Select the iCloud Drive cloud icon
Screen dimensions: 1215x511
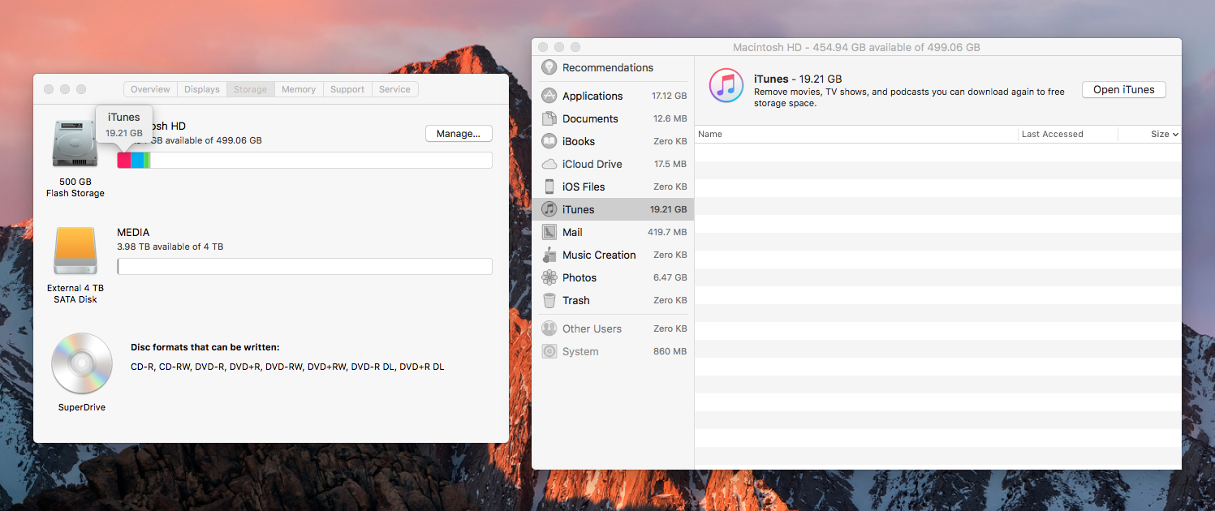(549, 164)
